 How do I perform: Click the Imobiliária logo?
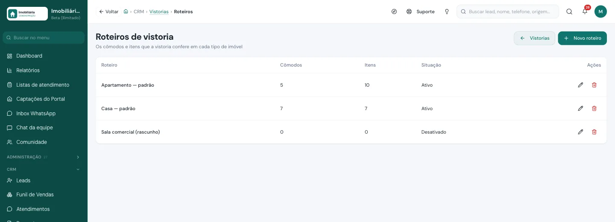(27, 14)
